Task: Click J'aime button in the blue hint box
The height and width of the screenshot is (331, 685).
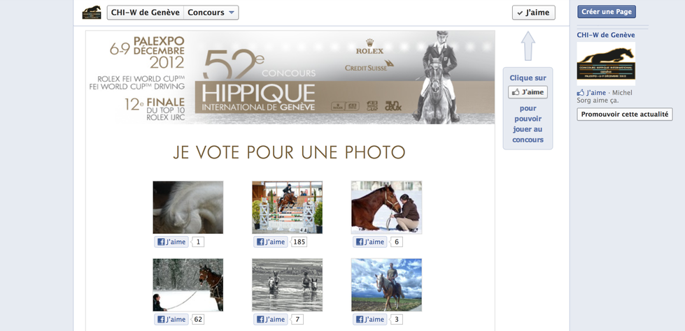Action: [528, 92]
